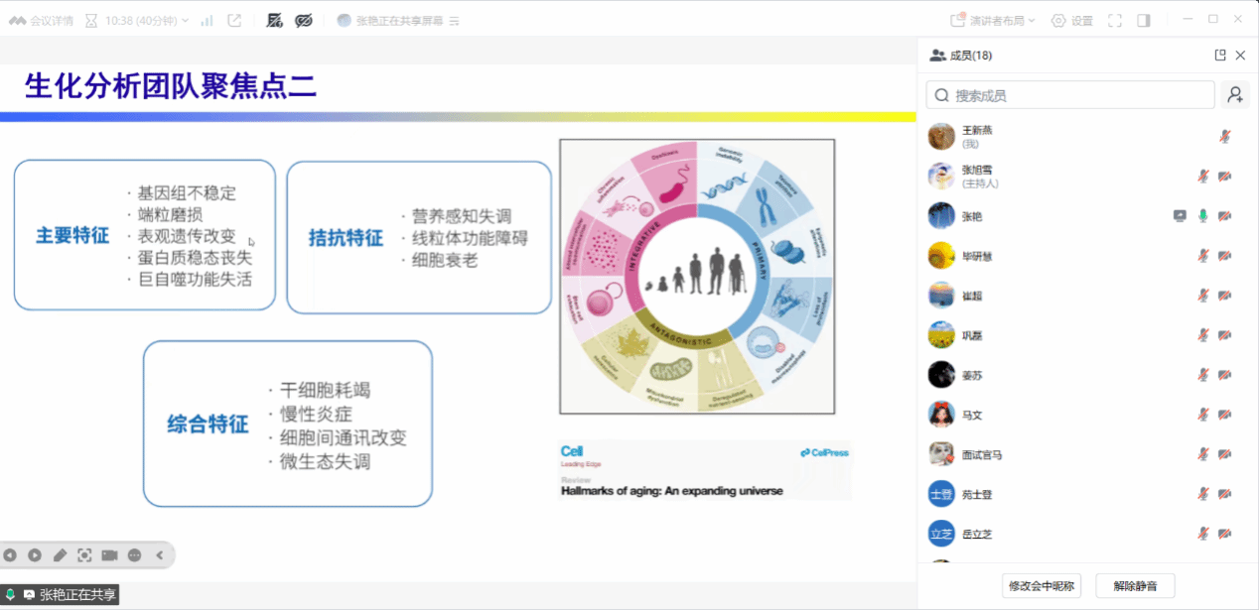Go to previous slide in slideshow toolbar
The width and height of the screenshot is (1259, 610).
tap(10, 555)
